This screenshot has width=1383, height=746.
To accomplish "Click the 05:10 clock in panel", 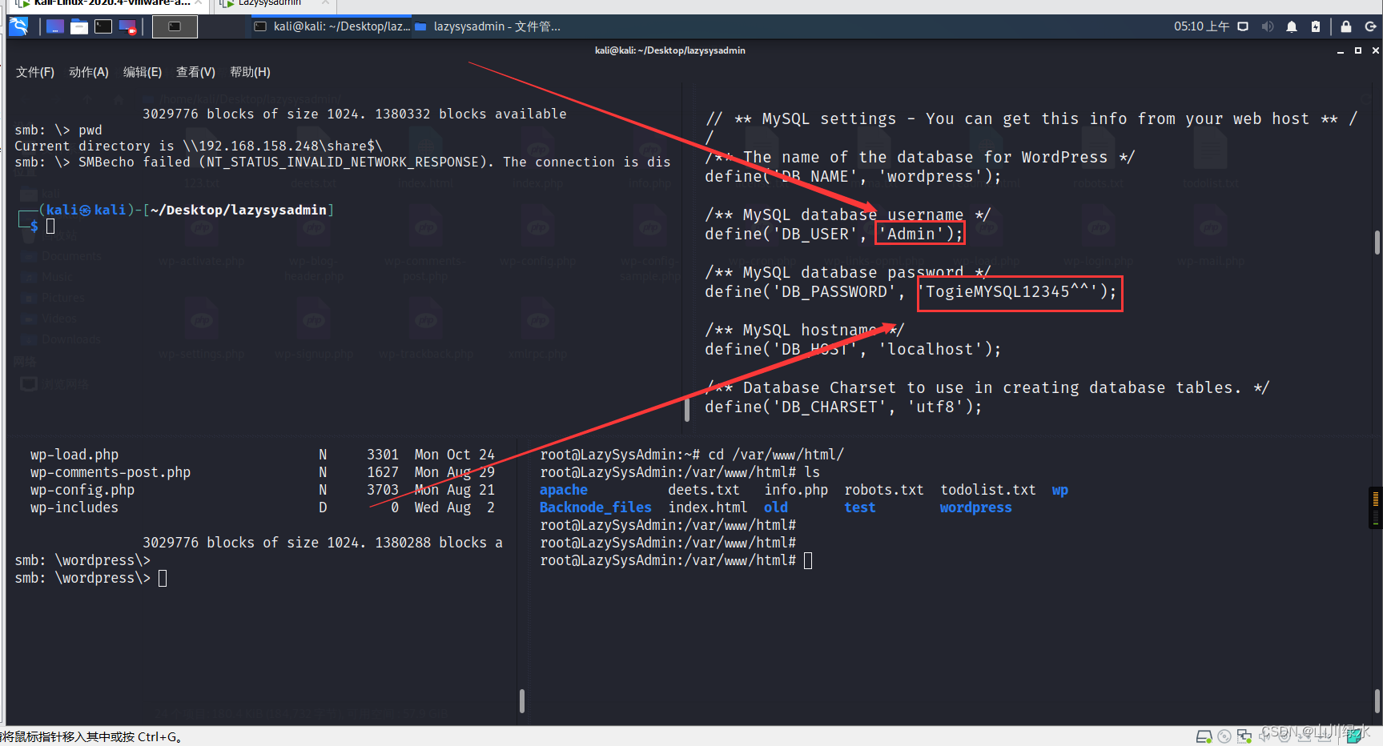I will pyautogui.click(x=1201, y=26).
